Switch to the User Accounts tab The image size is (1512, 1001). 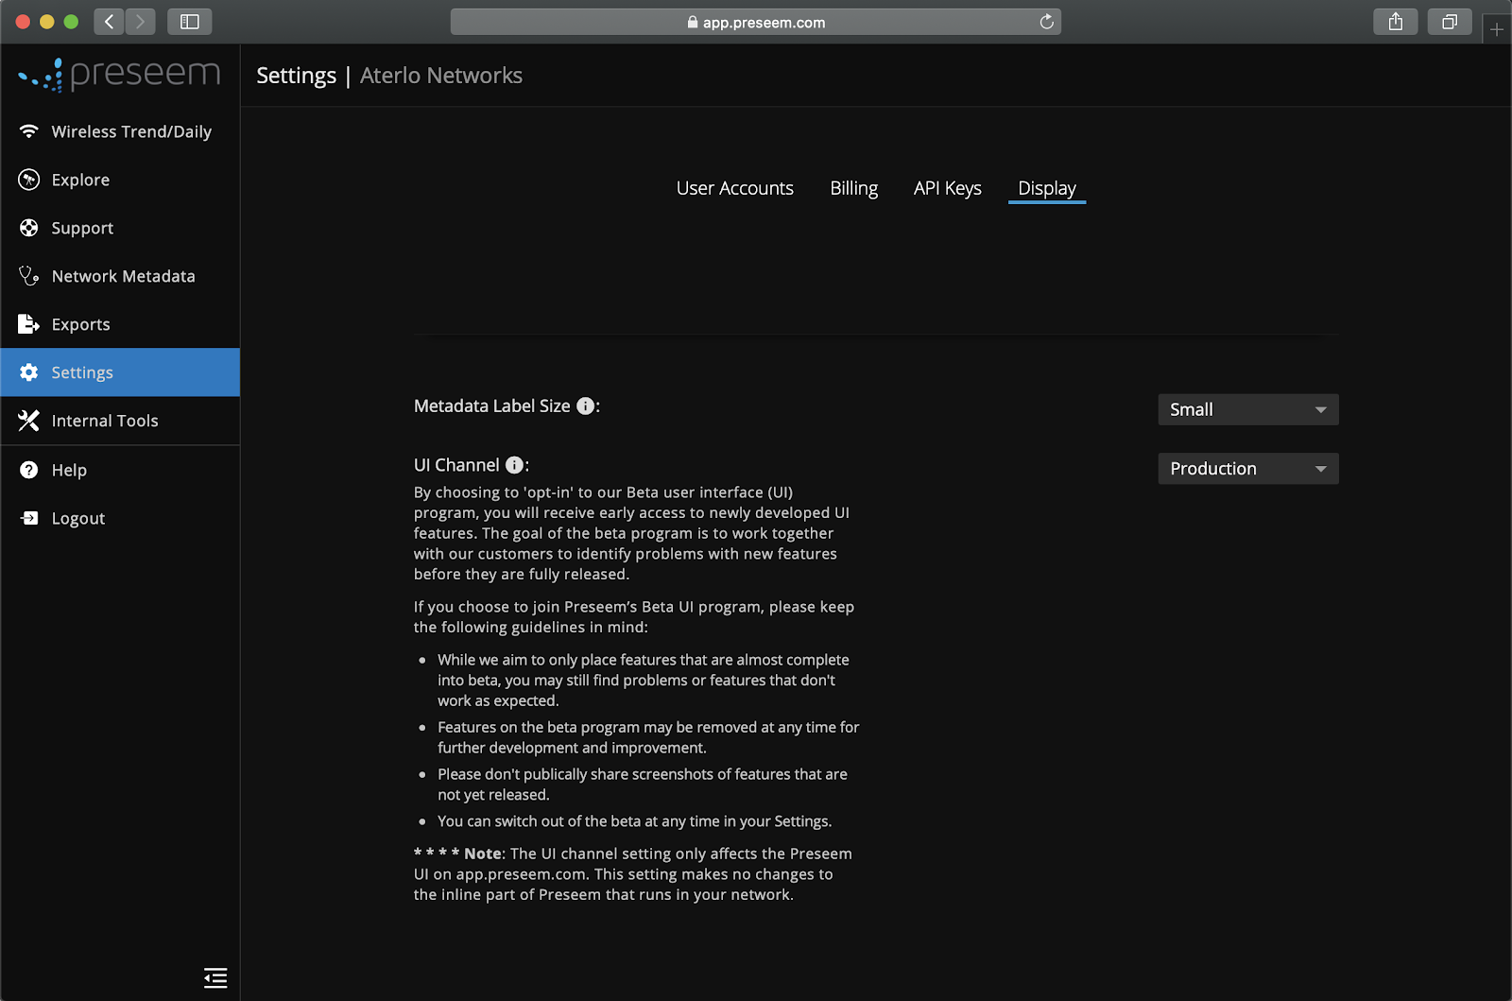pos(735,188)
